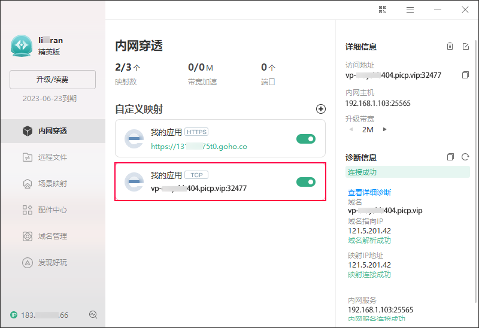Click the 升级/续费 button
This screenshot has height=328, width=479.
pos(53,80)
